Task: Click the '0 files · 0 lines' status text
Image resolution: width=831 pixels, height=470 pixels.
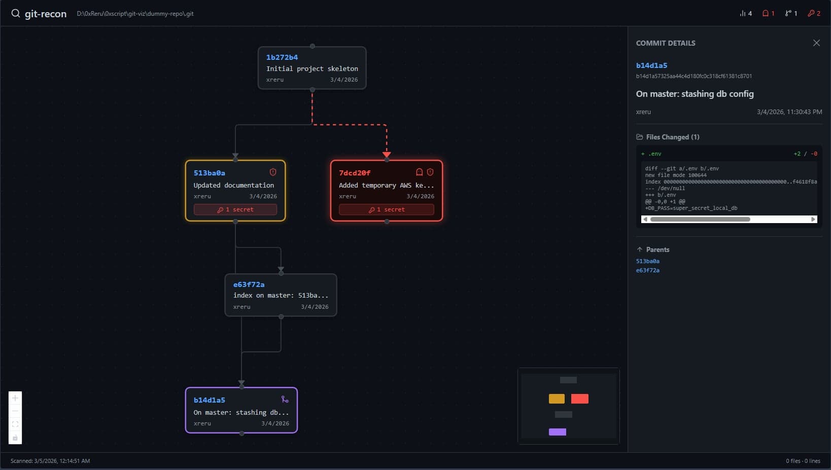Action: pos(803,461)
